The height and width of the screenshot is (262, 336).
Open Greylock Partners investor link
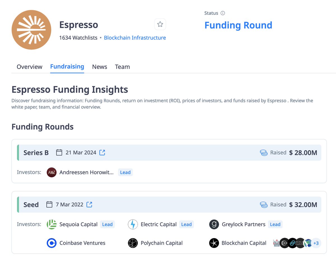click(x=244, y=224)
